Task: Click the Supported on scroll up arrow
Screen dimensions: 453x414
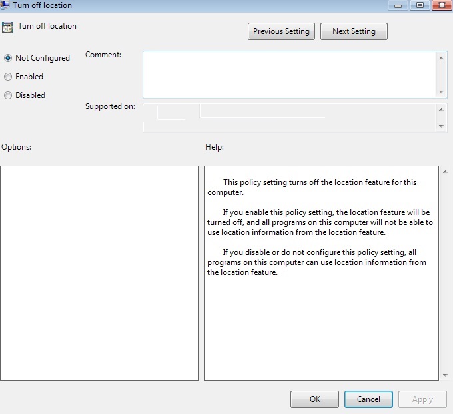Action: pyautogui.click(x=441, y=110)
